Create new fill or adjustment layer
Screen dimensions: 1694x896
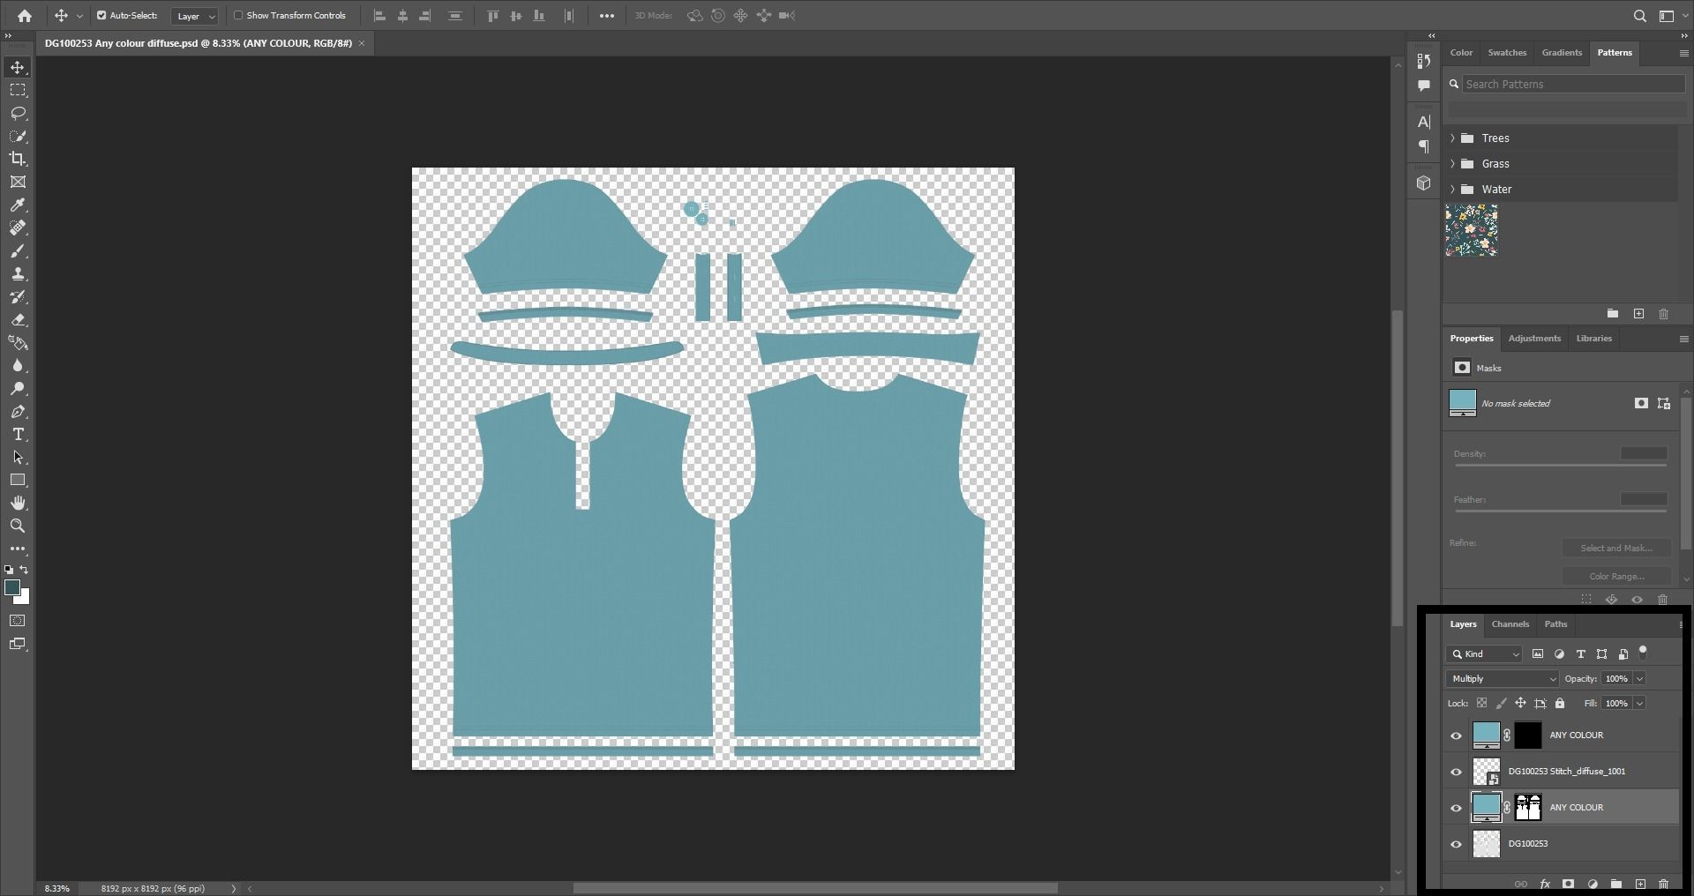tap(1593, 884)
